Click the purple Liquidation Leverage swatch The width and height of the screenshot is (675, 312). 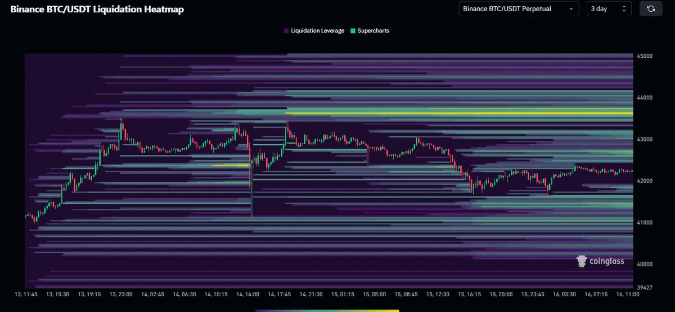[x=286, y=31]
